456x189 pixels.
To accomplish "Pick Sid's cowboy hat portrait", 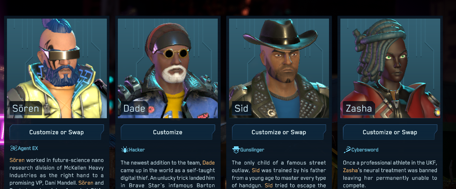I will [x=279, y=68].
